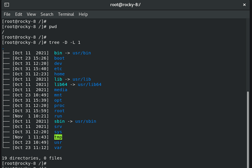Click the 'bin' directory name

coord(58,53)
